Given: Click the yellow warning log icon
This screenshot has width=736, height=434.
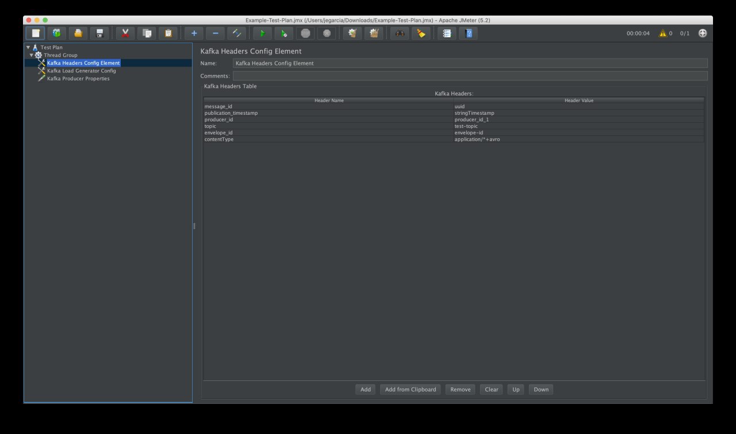Looking at the screenshot, I should [x=662, y=33].
